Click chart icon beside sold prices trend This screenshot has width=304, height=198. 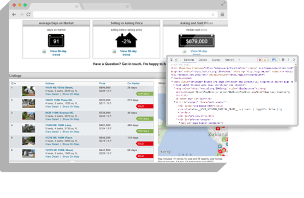coord(184,52)
